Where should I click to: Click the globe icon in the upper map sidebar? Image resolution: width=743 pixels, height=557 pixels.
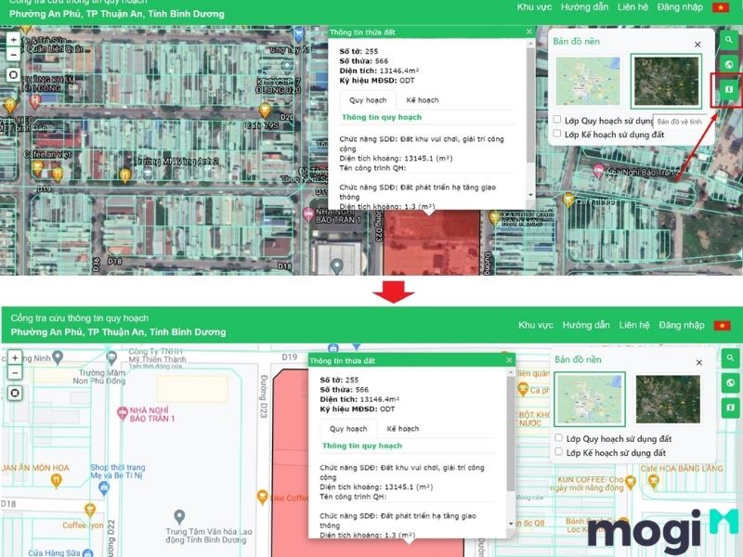728,64
